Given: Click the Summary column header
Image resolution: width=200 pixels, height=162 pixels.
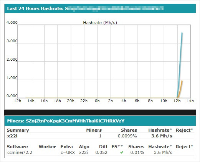Looking at the screenshot, I should pyautogui.click(x=18, y=130).
